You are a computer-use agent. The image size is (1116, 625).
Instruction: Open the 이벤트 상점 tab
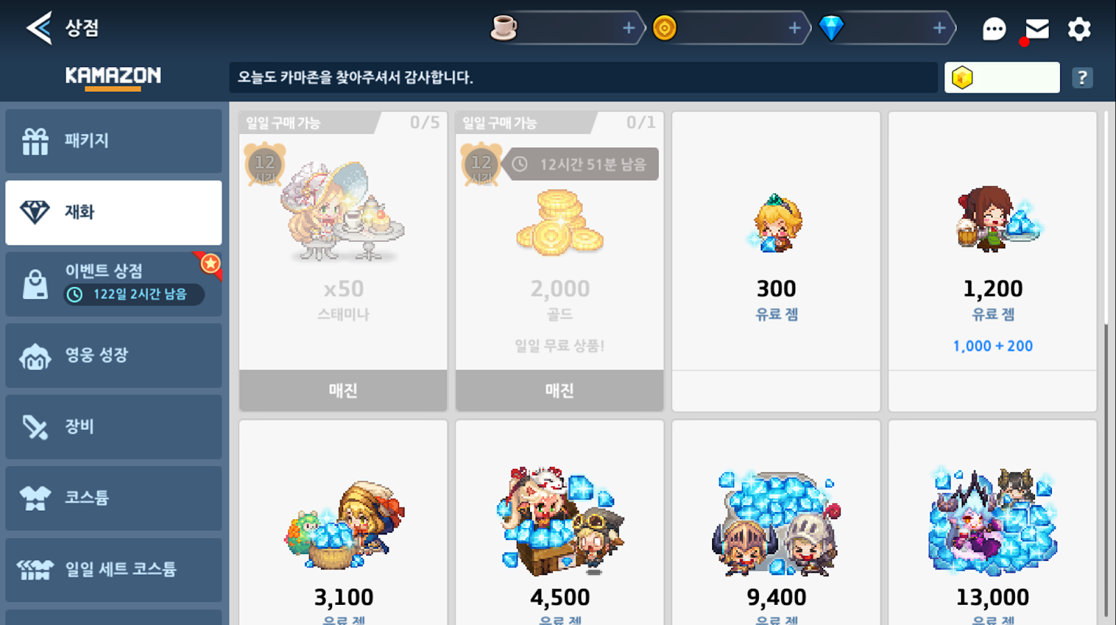pos(114,284)
